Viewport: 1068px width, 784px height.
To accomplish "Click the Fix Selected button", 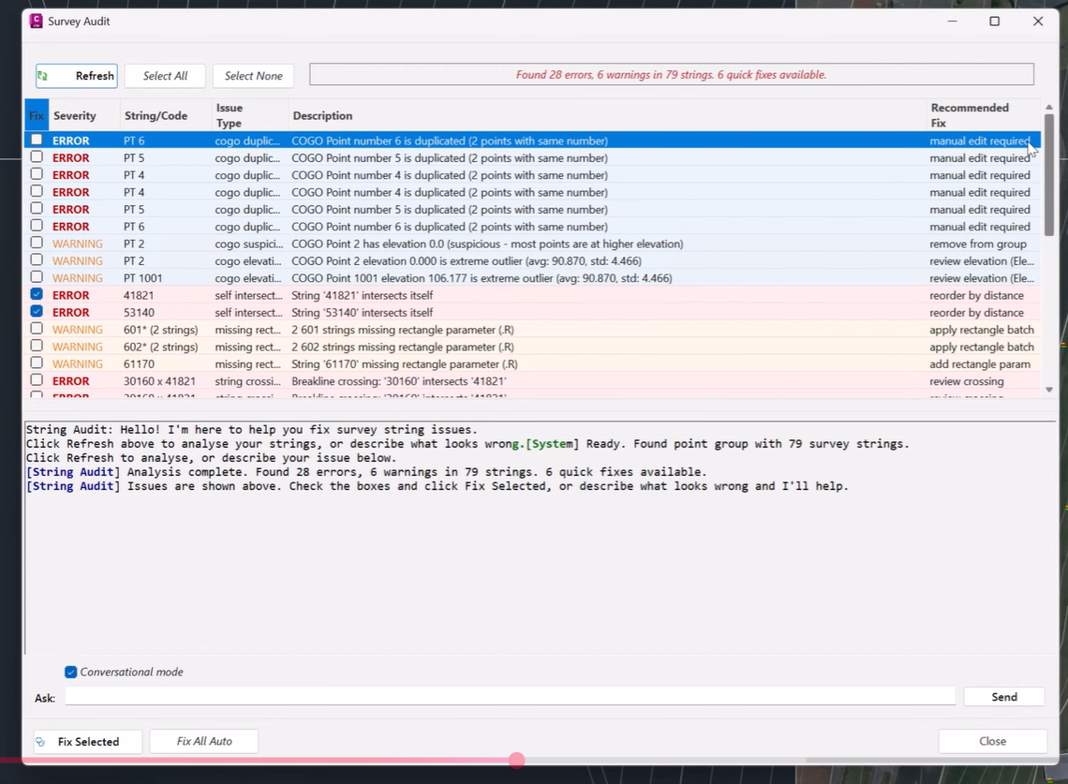I will pyautogui.click(x=88, y=741).
